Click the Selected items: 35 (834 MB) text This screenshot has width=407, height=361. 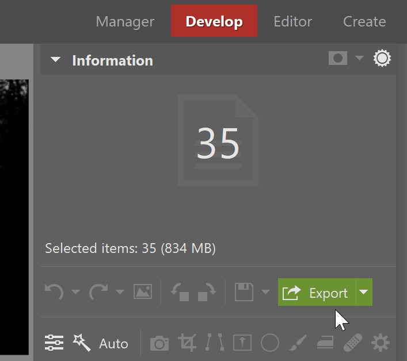pyautogui.click(x=130, y=248)
